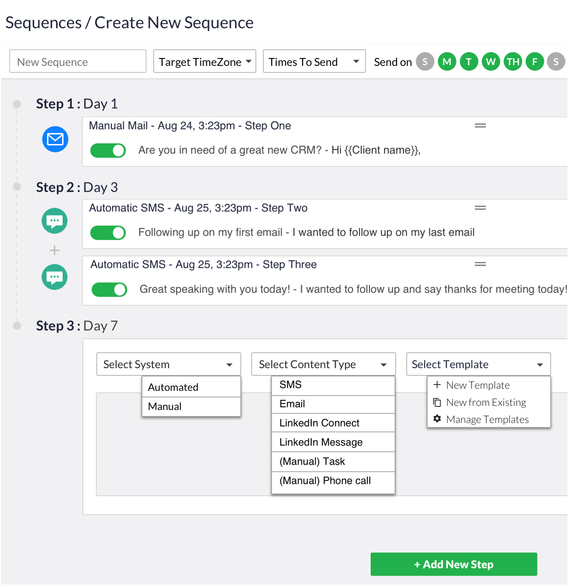The width and height of the screenshot is (568, 585).
Task: Click the plus icon between SMS steps
Action: click(55, 250)
